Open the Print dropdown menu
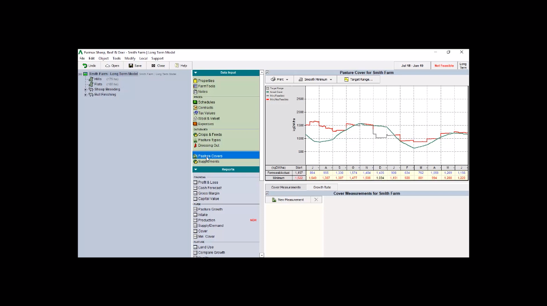Viewport: 547px width, 306px height. coord(280,80)
